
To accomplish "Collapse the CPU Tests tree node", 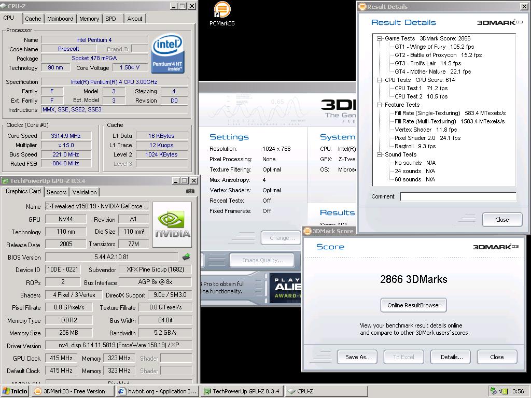I will [x=379, y=80].
